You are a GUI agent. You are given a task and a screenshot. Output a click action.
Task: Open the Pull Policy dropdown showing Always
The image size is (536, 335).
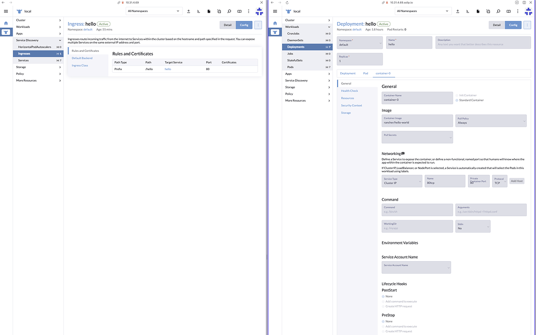coord(490,122)
